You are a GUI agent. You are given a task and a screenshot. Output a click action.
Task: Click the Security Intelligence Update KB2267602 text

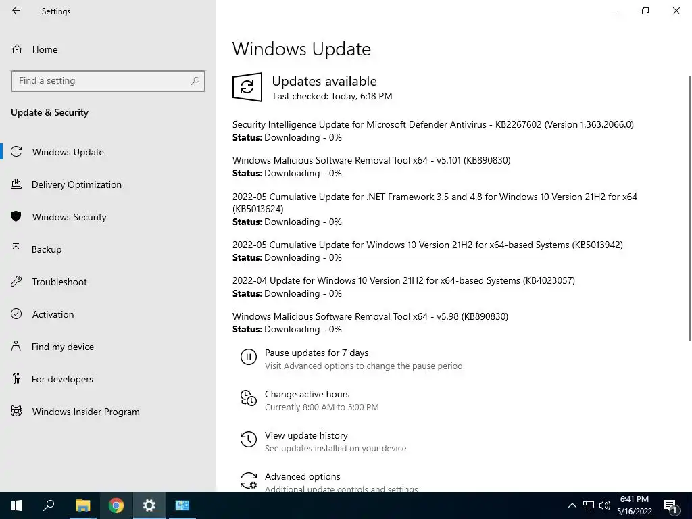pyautogui.click(x=433, y=124)
